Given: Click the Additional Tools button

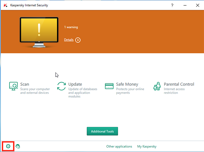Looking at the screenshot, I should point(102,131).
